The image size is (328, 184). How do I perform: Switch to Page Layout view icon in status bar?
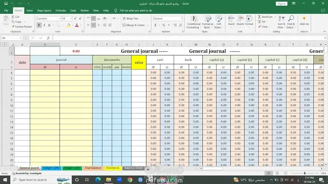coord(277,173)
